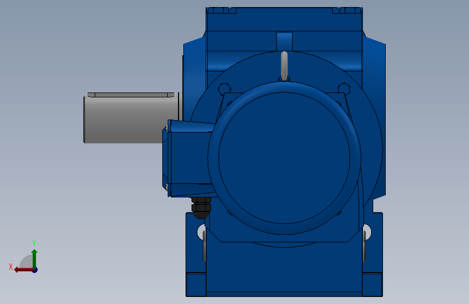469x304 pixels.
Task: Select the round motor fan cover face
Action: pos(284,158)
